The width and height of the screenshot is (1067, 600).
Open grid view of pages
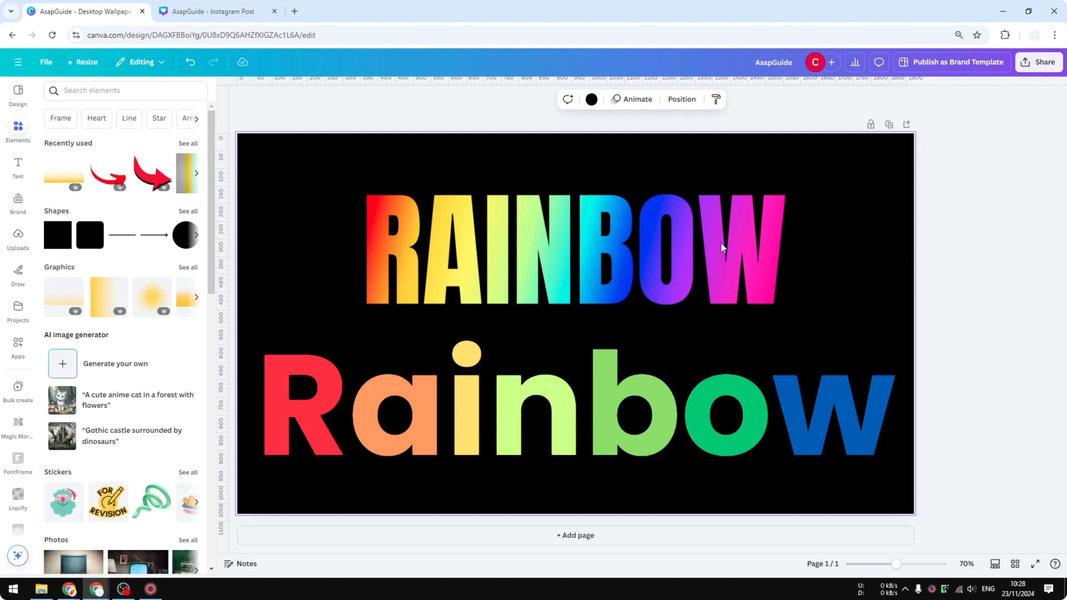pos(1015,563)
